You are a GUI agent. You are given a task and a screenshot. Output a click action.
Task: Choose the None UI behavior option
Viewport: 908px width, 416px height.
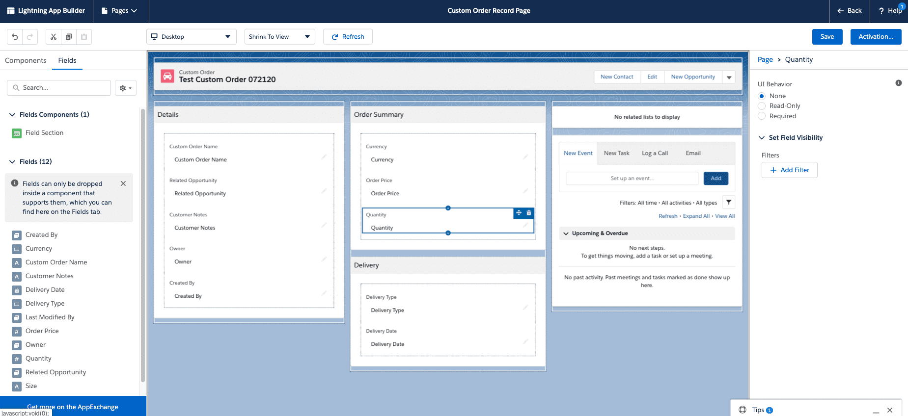(762, 96)
